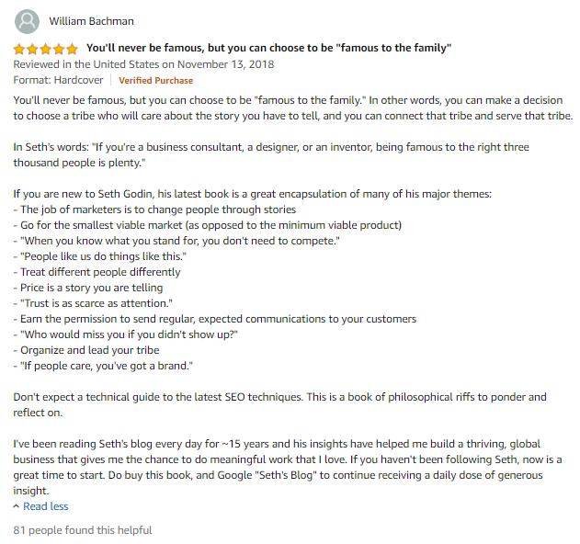This screenshot has height=544, width=580.
Task: Click the third gold rating star
Action: point(46,49)
